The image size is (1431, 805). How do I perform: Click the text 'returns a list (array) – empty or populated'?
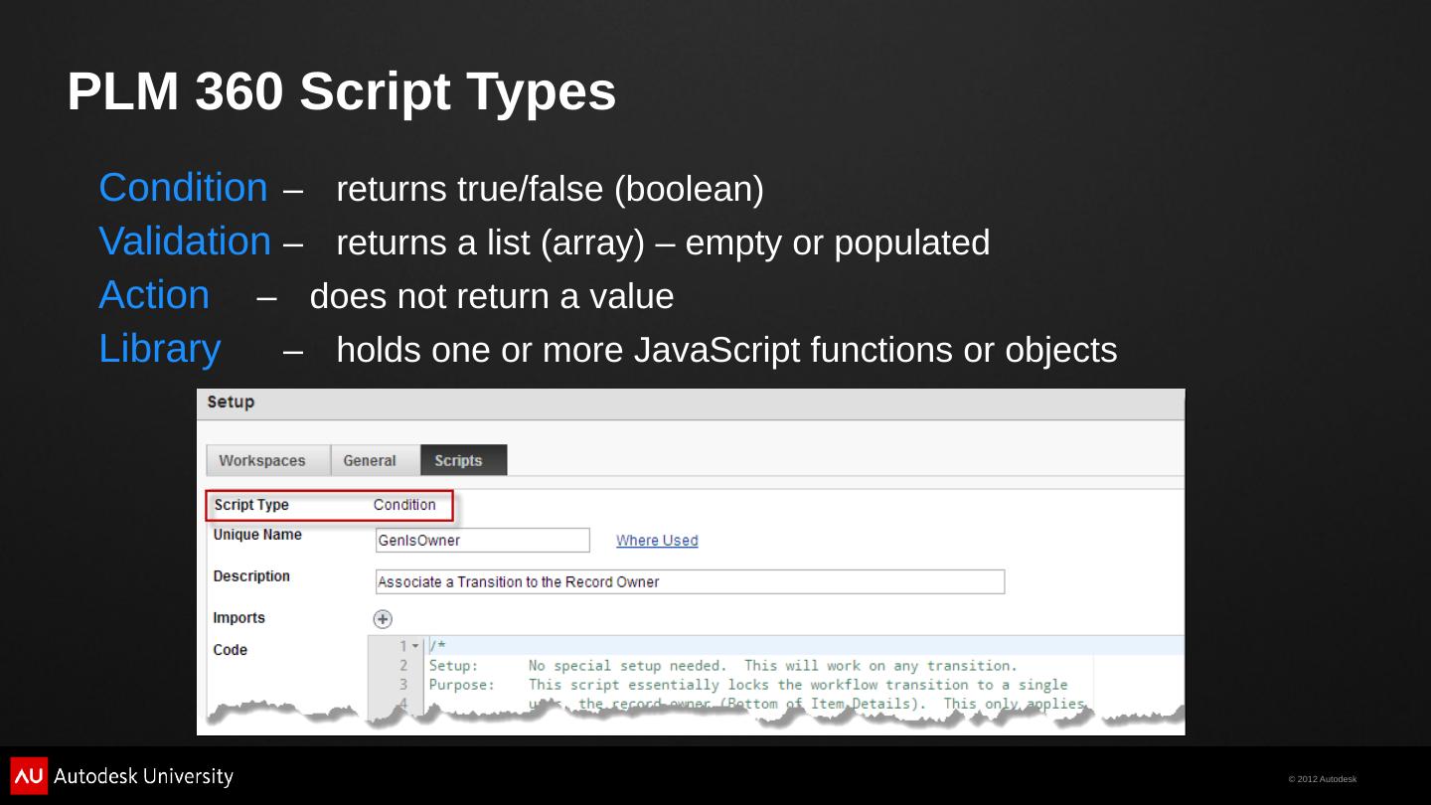pyautogui.click(x=663, y=242)
